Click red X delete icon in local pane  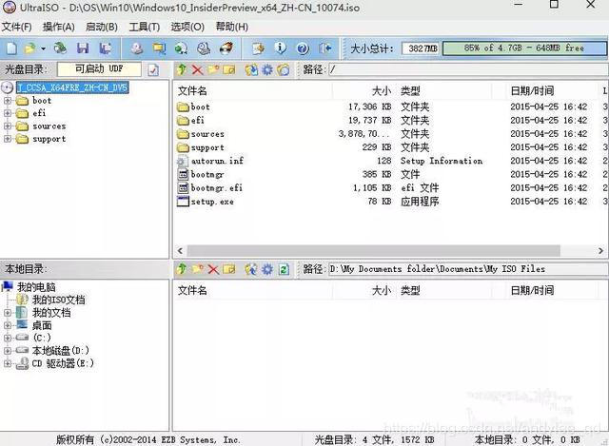[213, 269]
